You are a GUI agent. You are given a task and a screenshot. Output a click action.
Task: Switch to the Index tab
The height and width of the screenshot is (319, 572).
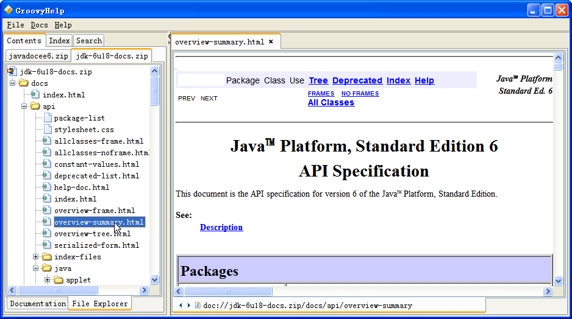click(x=59, y=41)
